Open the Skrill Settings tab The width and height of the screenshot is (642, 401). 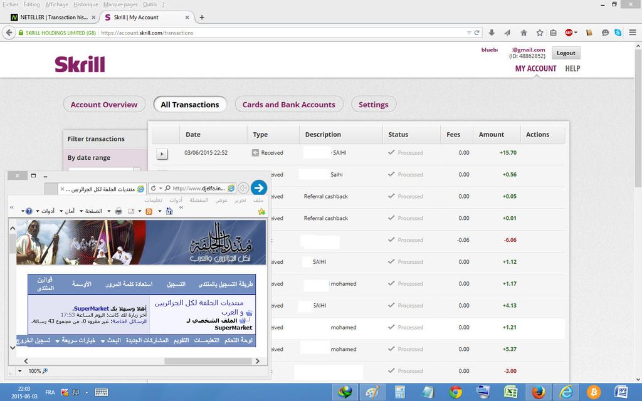click(374, 105)
